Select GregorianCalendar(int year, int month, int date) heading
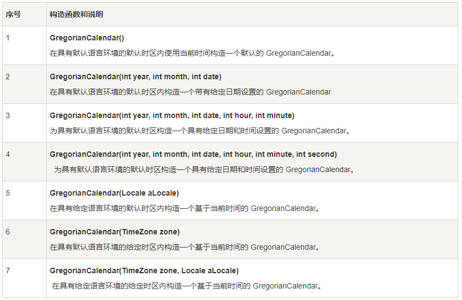This screenshot has width=462, height=300. pyautogui.click(x=135, y=77)
